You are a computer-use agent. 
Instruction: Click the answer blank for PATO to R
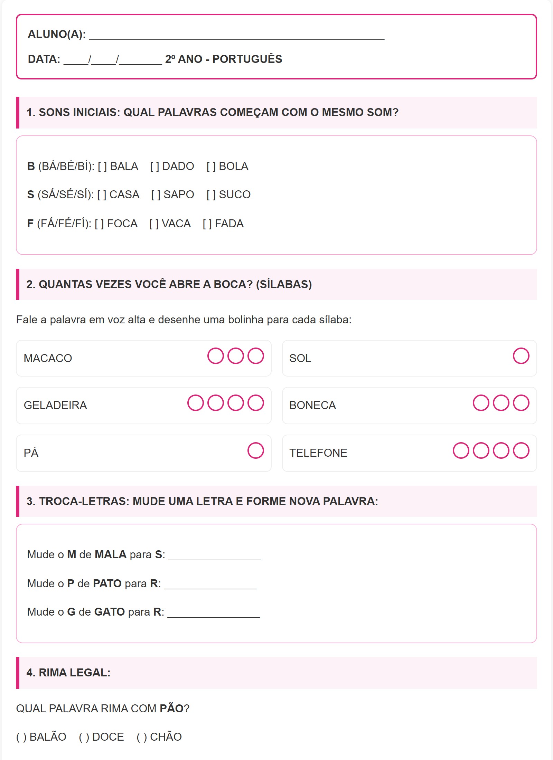pos(210,584)
